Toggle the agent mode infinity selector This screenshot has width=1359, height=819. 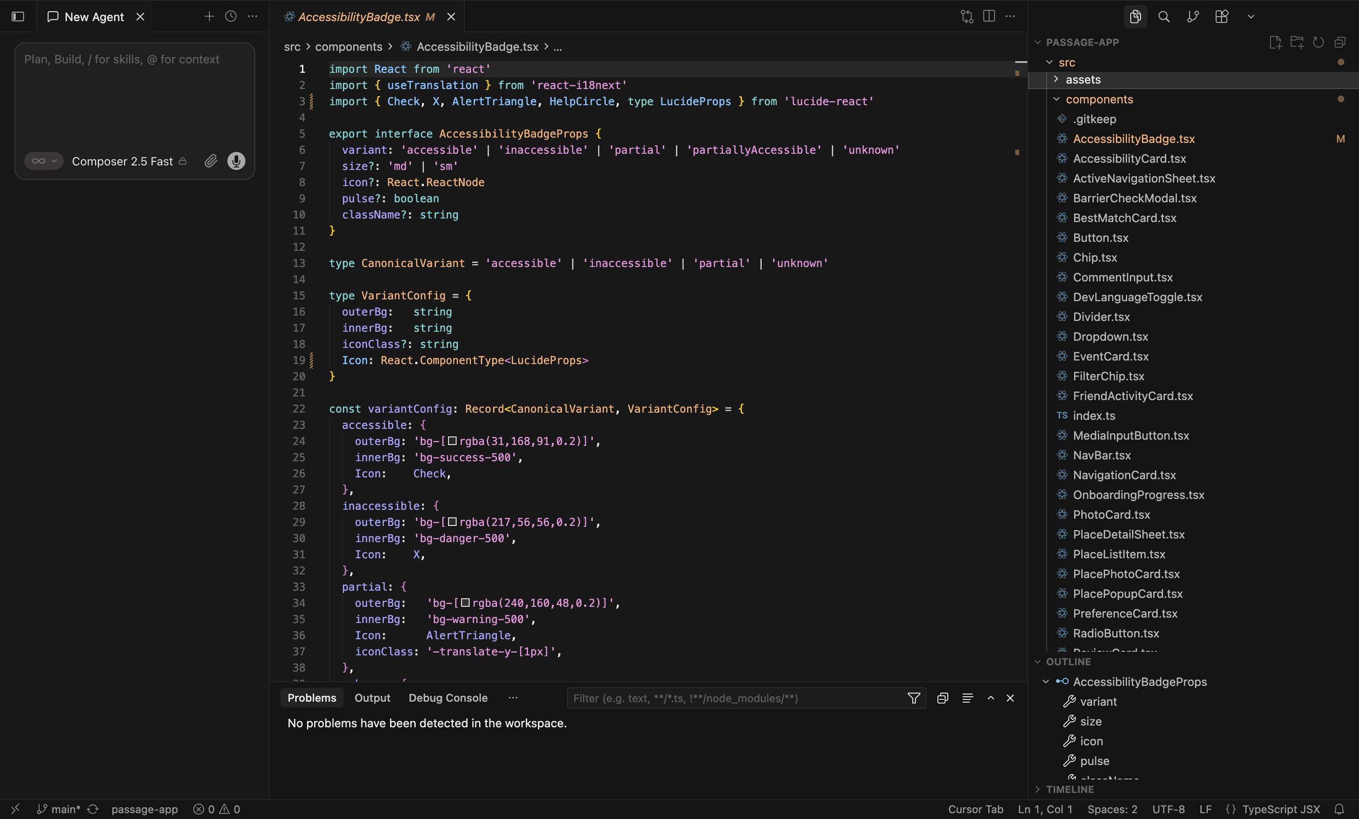click(x=44, y=161)
